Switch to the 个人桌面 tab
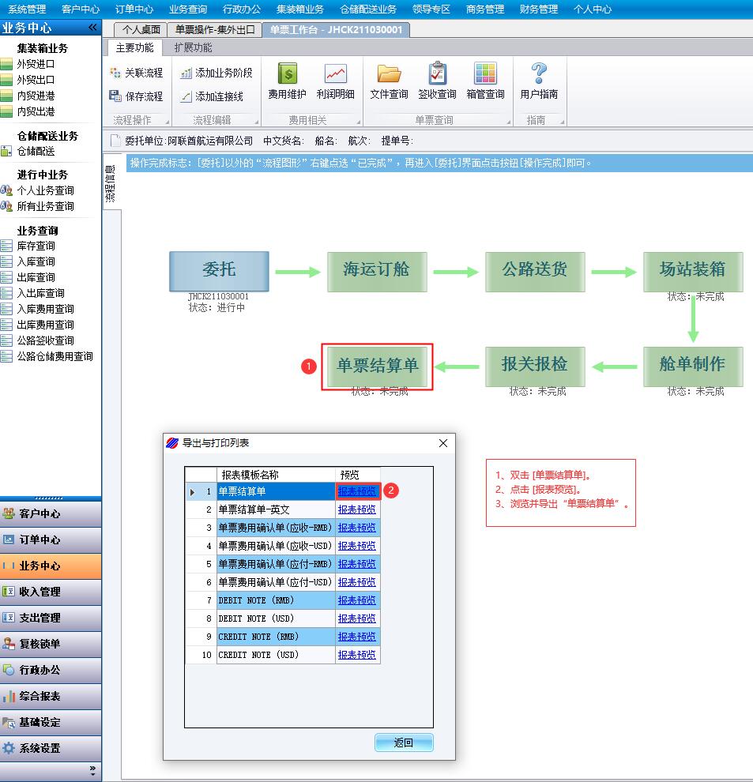753x782 pixels. tap(141, 30)
